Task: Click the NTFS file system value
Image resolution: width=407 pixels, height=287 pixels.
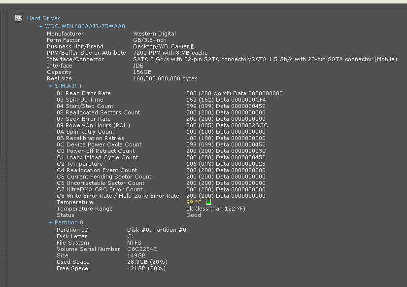Action: (134, 243)
